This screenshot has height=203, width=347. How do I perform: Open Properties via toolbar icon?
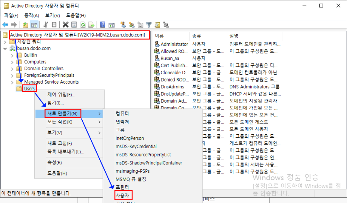pos(74,24)
